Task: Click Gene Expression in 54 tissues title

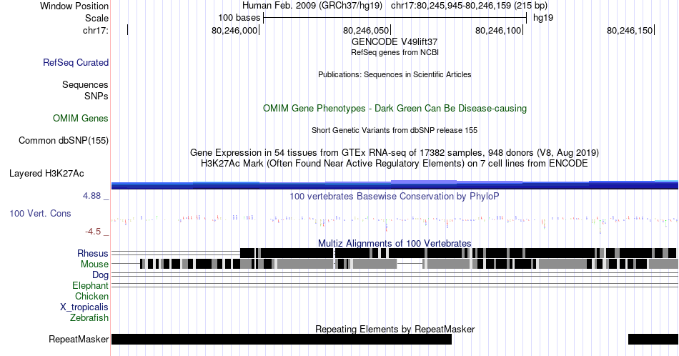Action: click(x=395, y=152)
